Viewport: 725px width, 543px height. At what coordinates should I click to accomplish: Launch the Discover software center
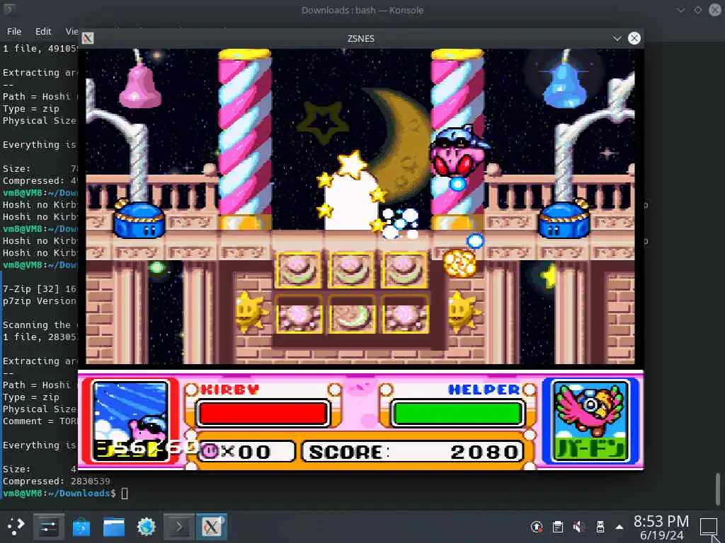(81, 526)
